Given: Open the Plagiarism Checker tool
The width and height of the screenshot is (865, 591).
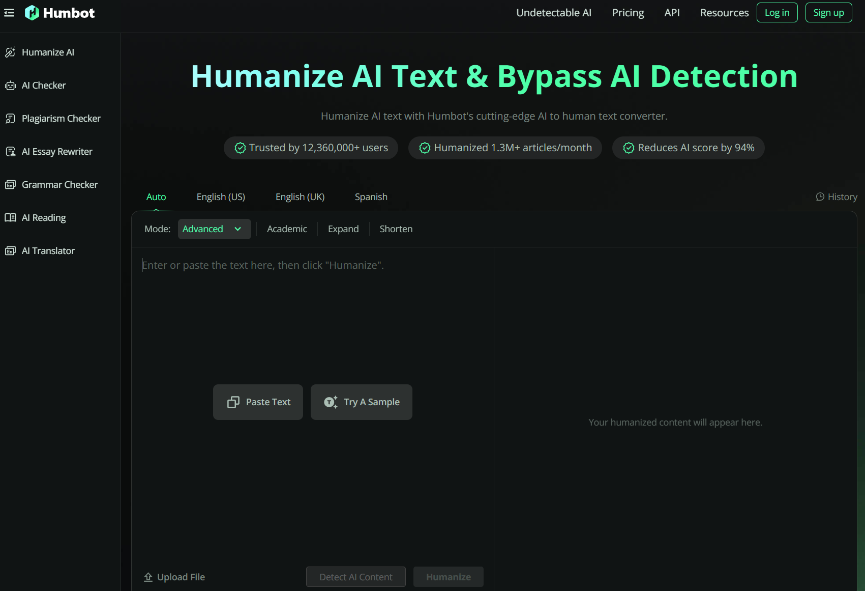Looking at the screenshot, I should (61, 119).
